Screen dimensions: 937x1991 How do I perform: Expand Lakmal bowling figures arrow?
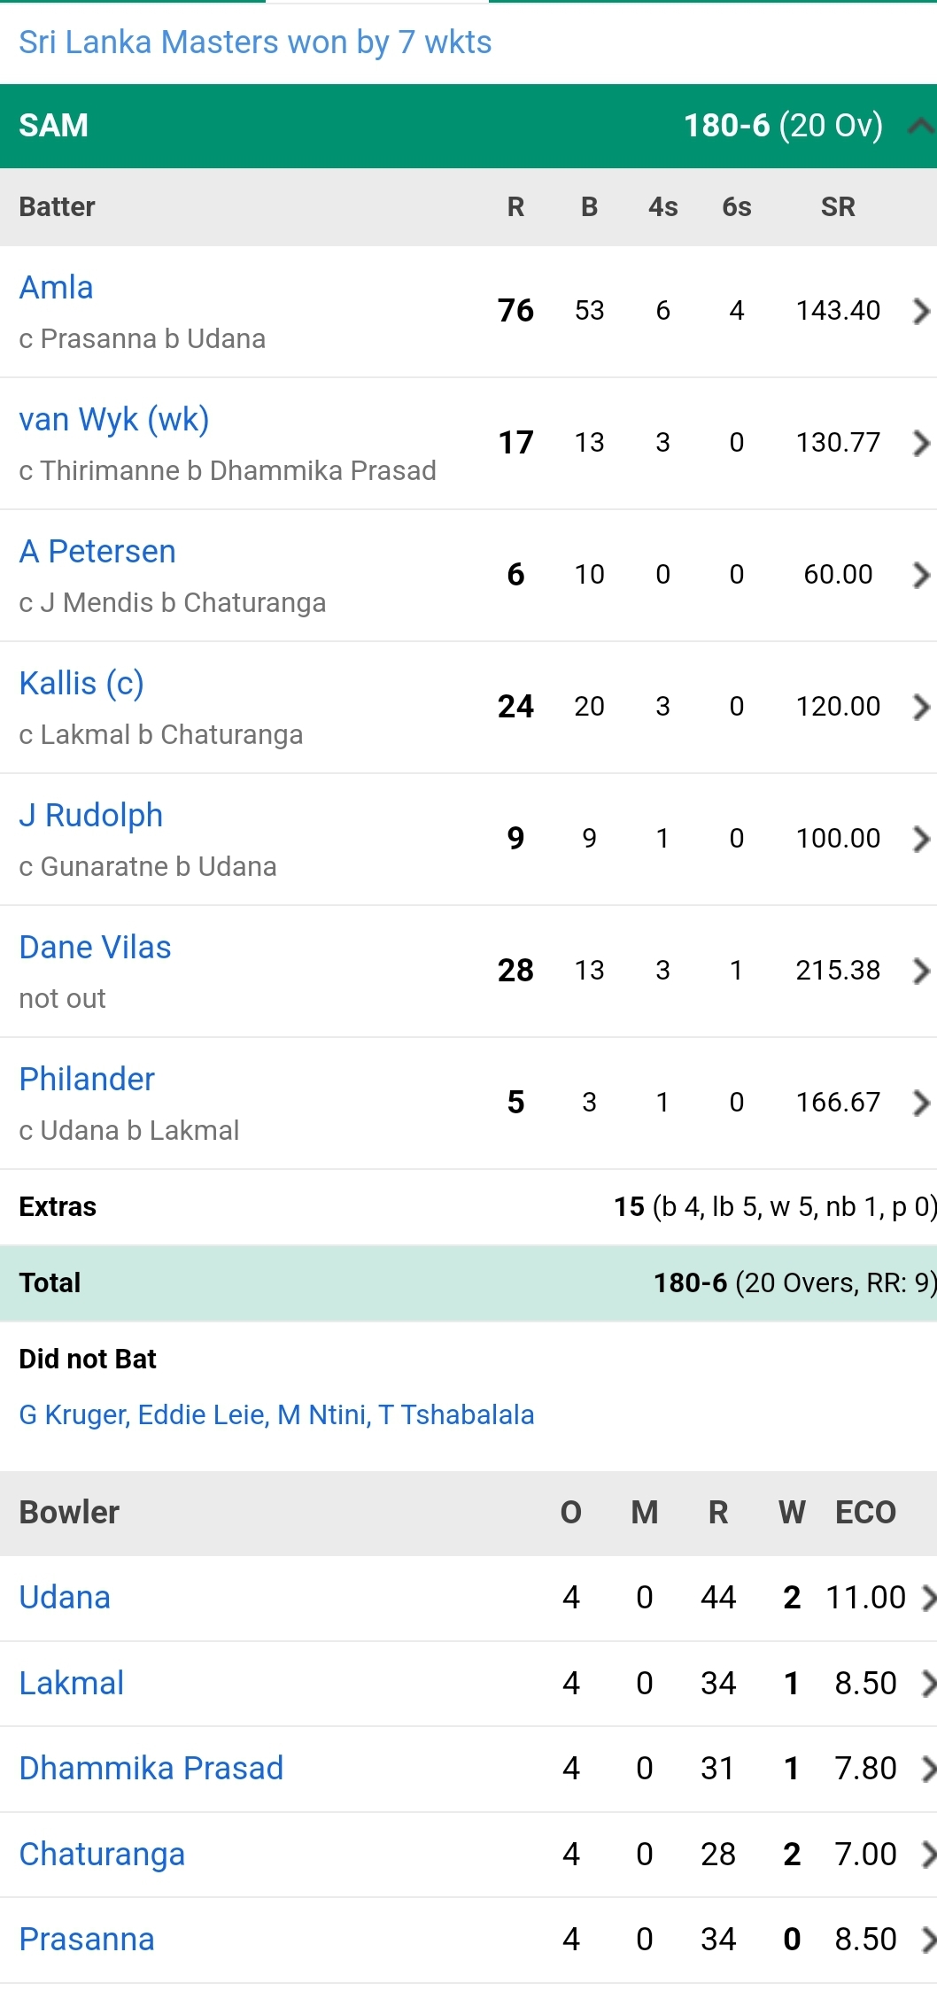click(x=928, y=1684)
